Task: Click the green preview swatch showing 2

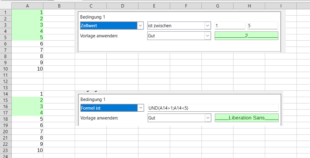Action: pyautogui.click(x=247, y=35)
